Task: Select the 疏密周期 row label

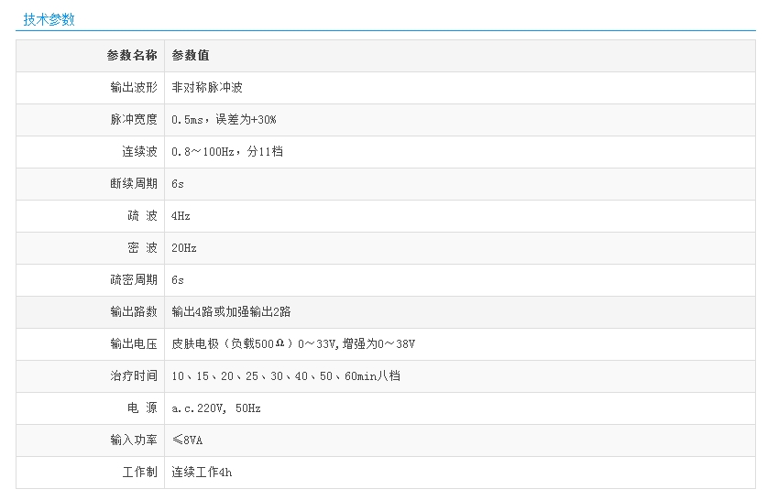Action: (134, 280)
